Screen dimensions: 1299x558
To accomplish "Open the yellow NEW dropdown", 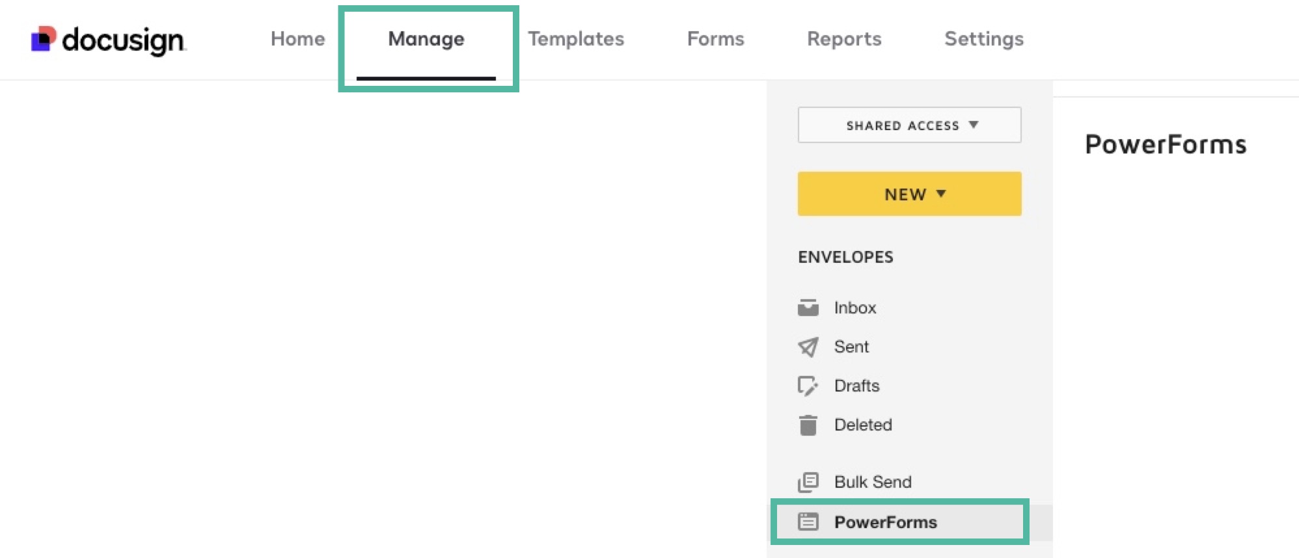I will [x=909, y=194].
